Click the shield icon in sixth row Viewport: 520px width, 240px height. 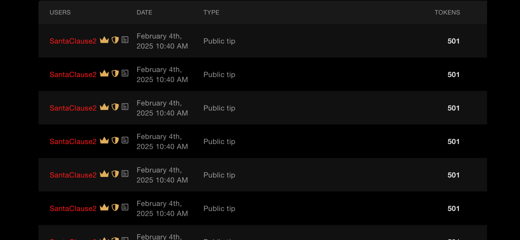(115, 207)
